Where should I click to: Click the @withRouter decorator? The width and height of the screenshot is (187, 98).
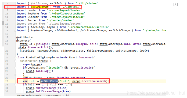click(25, 37)
